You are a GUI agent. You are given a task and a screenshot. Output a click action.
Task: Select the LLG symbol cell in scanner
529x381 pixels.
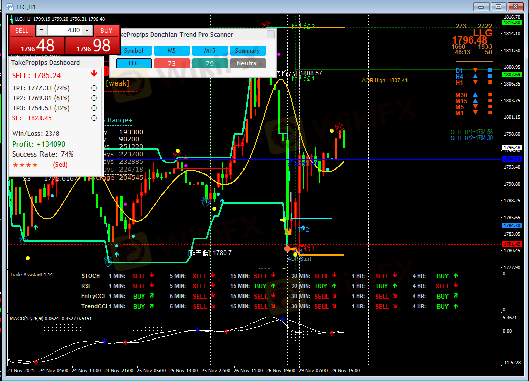[134, 63]
